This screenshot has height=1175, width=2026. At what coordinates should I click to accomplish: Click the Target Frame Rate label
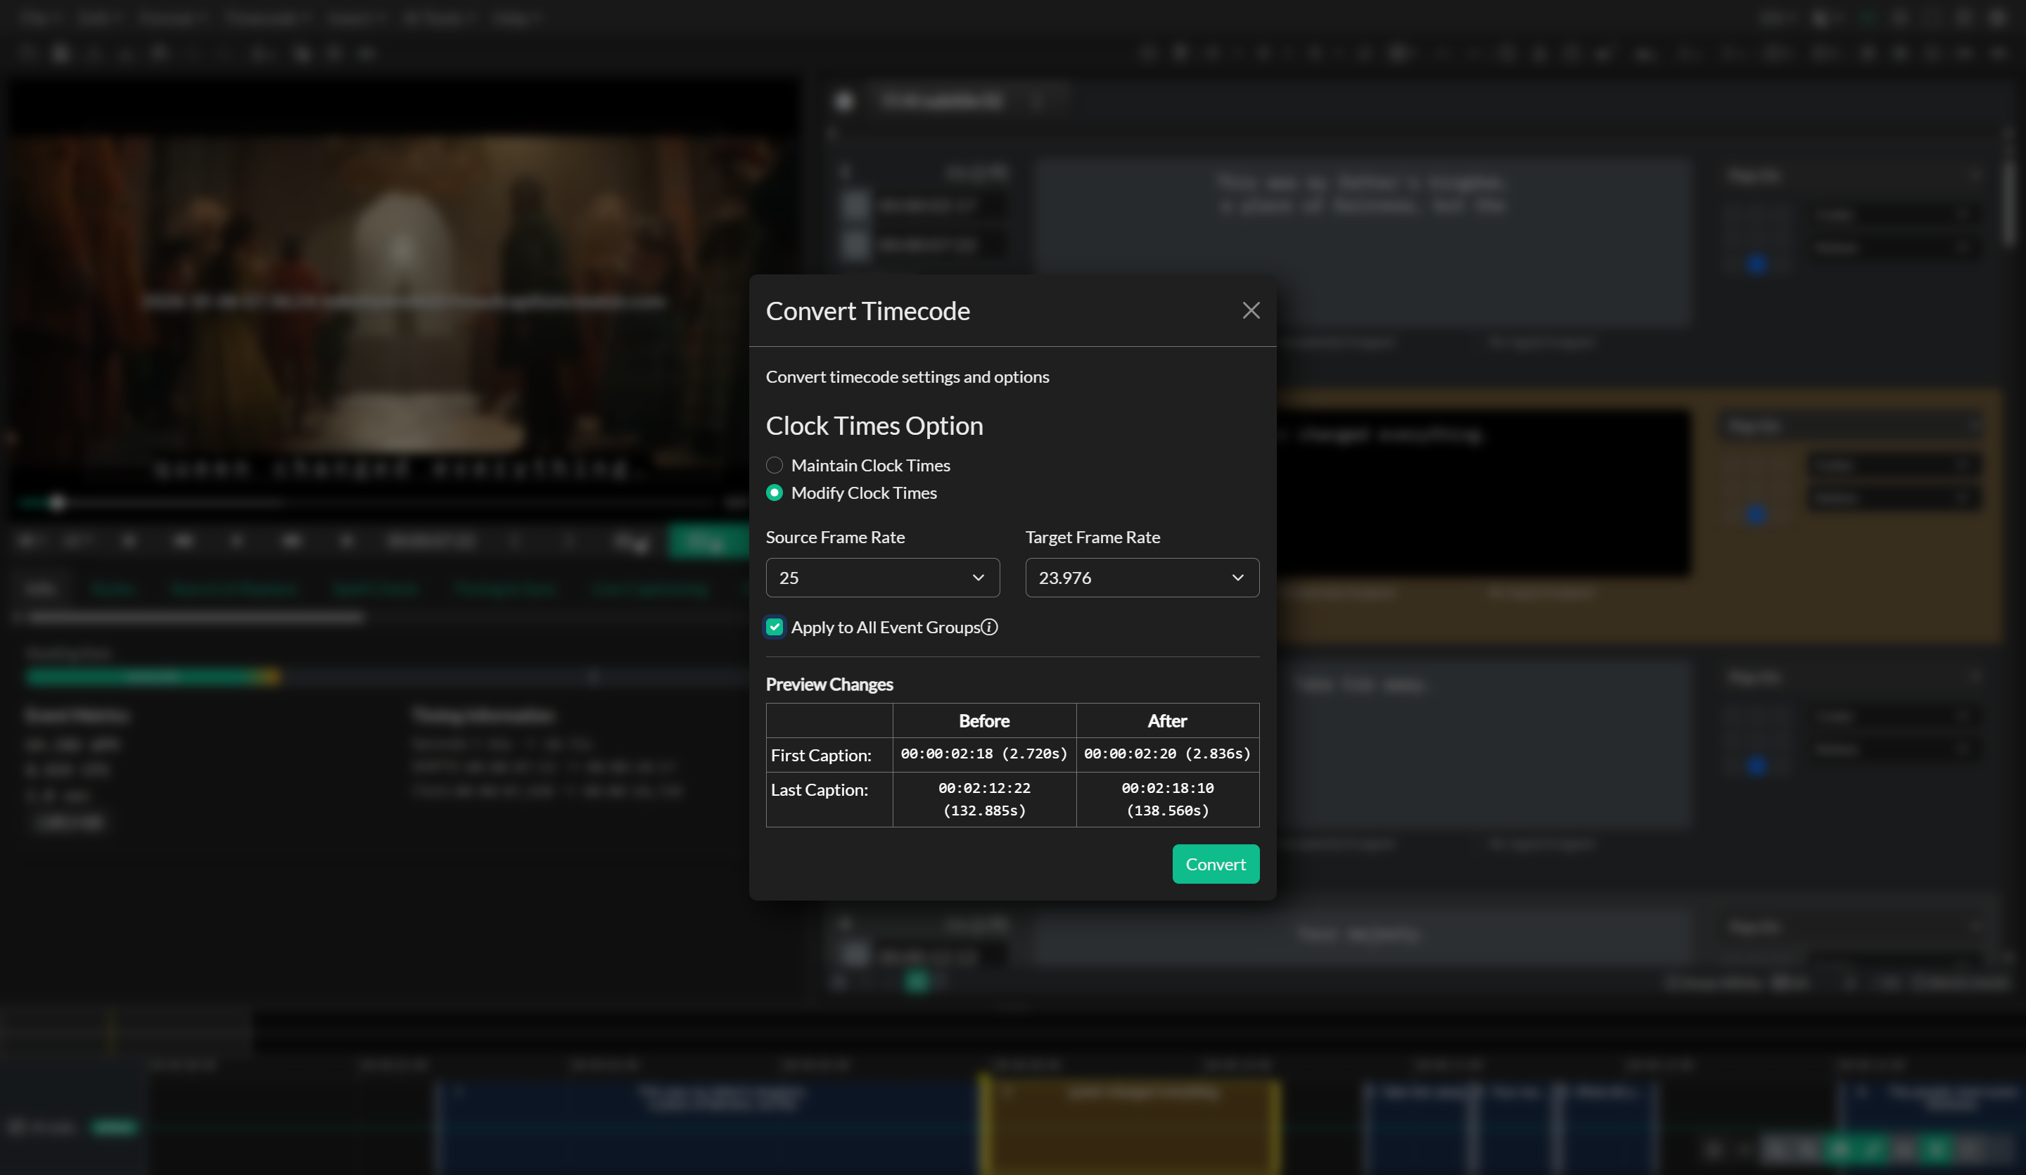(1092, 538)
